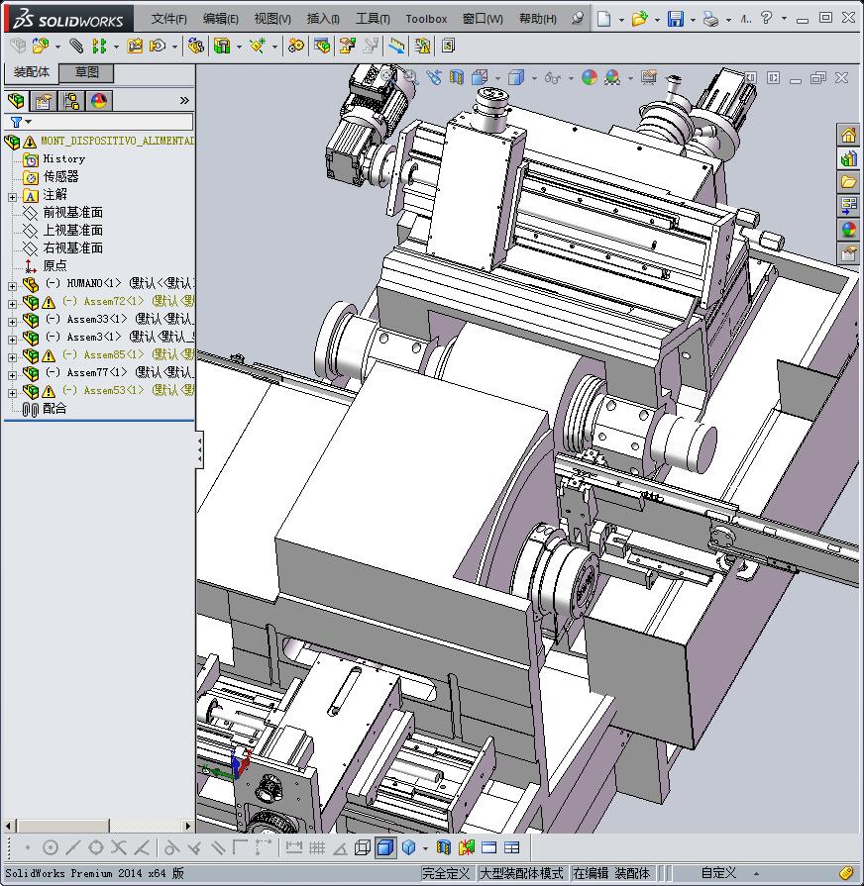Open the DisplayManager color sphere tab
This screenshot has width=864, height=886.
pyautogui.click(x=99, y=101)
